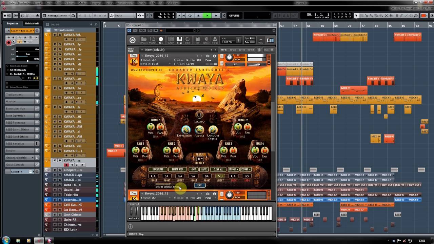Toggle the plugin window power button
The width and height of the screenshot is (434, 244).
pyautogui.click(x=130, y=30)
